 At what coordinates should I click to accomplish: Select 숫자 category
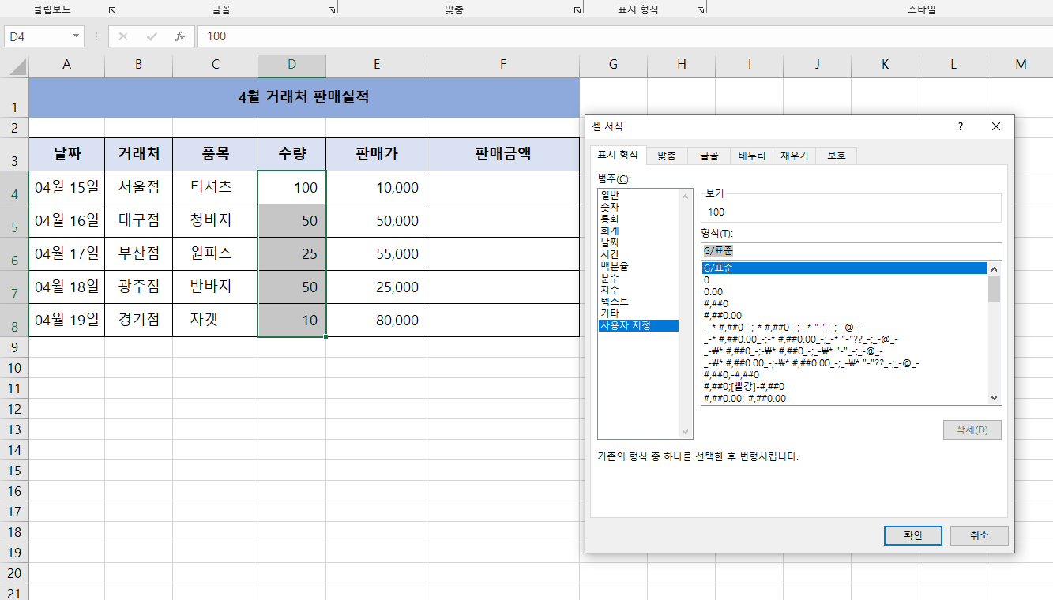coord(639,207)
